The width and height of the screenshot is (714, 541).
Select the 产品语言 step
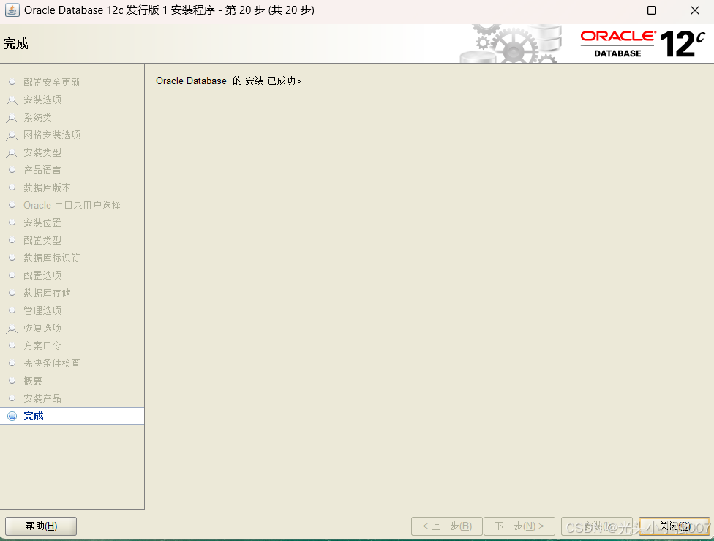point(42,170)
